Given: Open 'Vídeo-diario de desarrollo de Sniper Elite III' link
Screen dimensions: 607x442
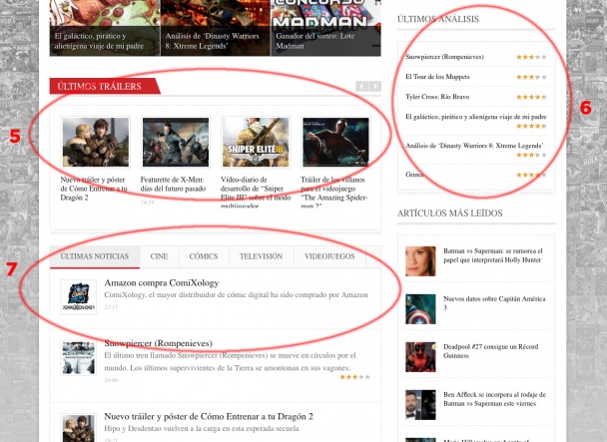Looking at the screenshot, I should [x=256, y=193].
